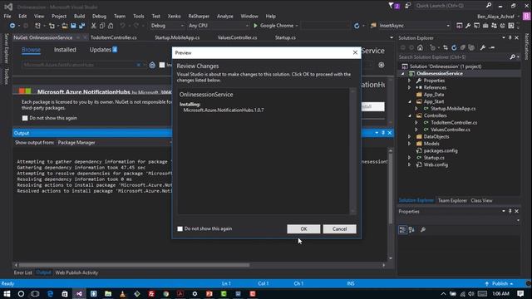Click the Copy toolbar icon
Viewport: 532px width, 299px height.
click(x=102, y=26)
